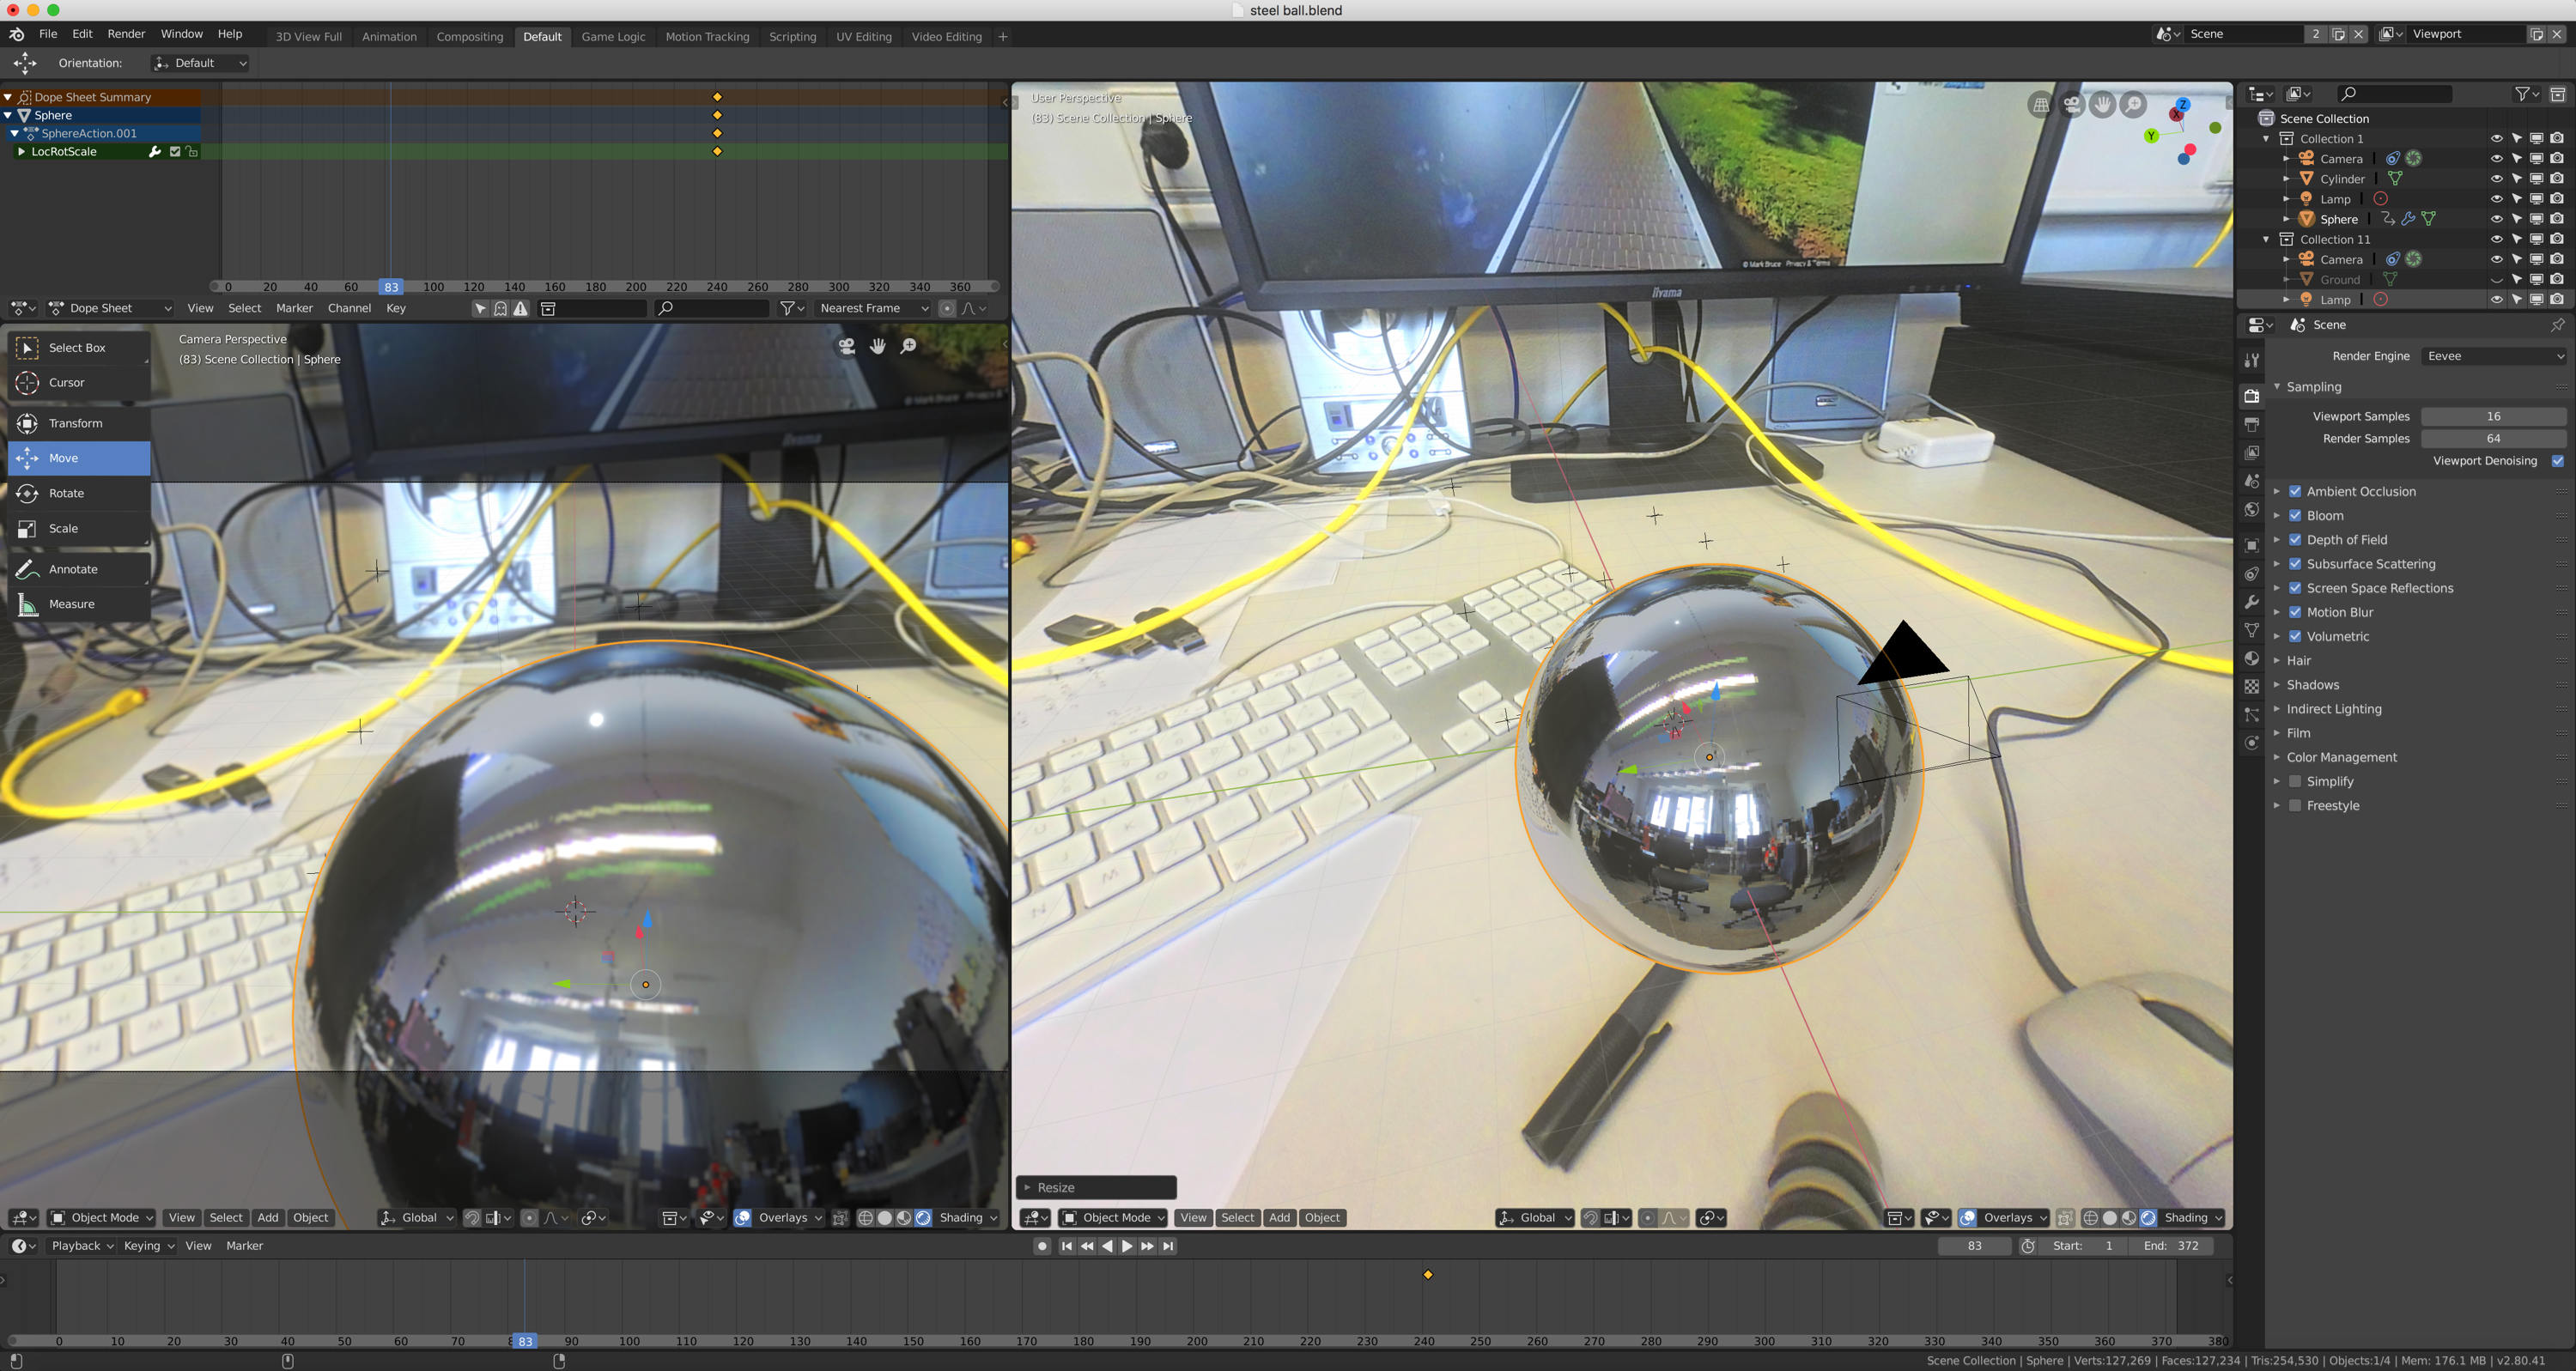Toggle the Depth of Field checkbox

point(2296,539)
